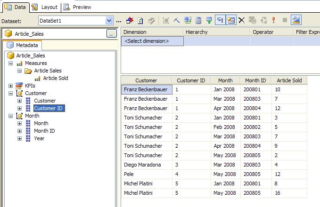Collapse the Month dimension node

(x=11, y=116)
